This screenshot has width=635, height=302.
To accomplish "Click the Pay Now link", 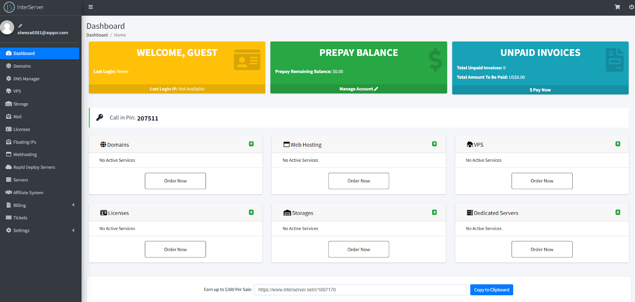I will pos(540,90).
